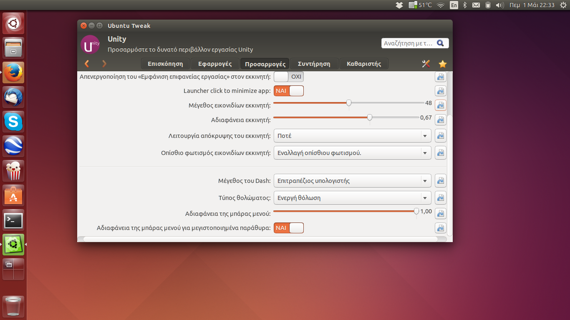Reset Dash size (Μέγεθος του Dash)
The width and height of the screenshot is (570, 320).
coord(441,181)
